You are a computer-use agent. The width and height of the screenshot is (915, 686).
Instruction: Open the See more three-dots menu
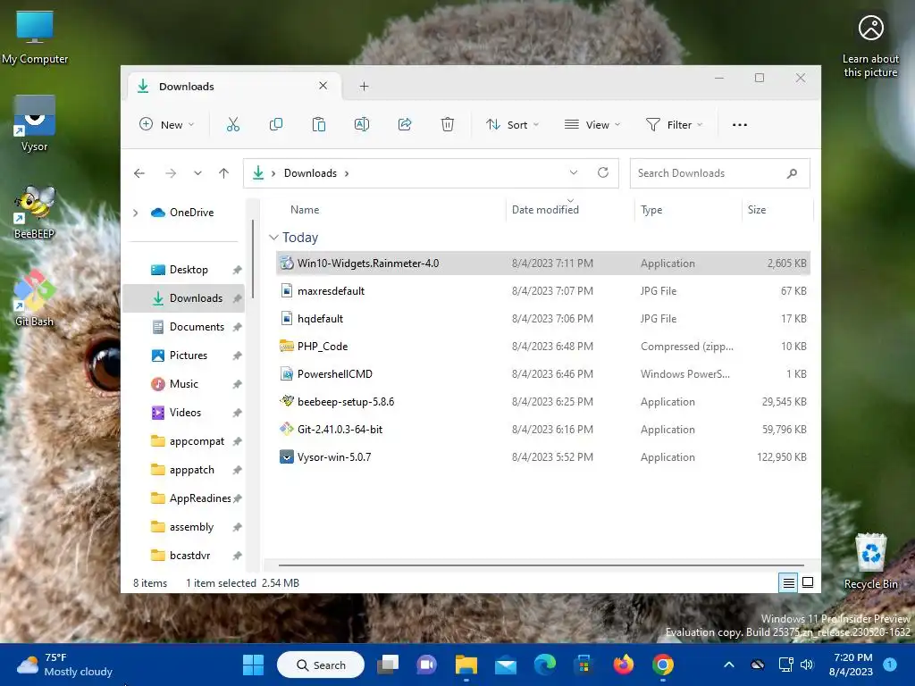[x=739, y=125]
